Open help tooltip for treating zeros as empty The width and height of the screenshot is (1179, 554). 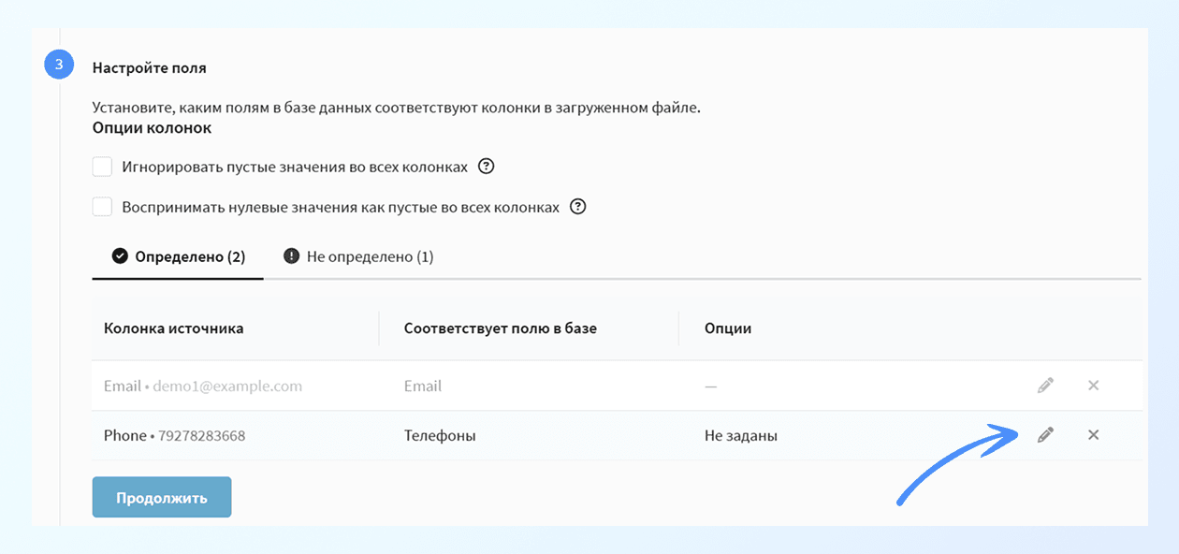[x=577, y=206]
